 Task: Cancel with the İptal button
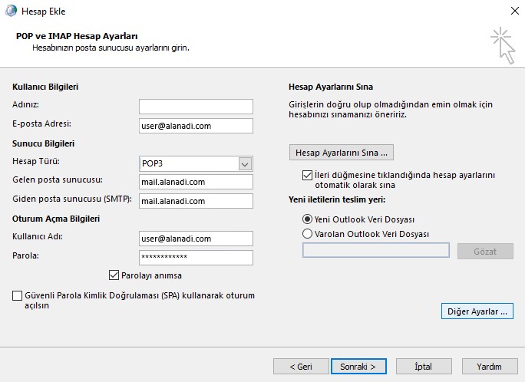click(424, 367)
